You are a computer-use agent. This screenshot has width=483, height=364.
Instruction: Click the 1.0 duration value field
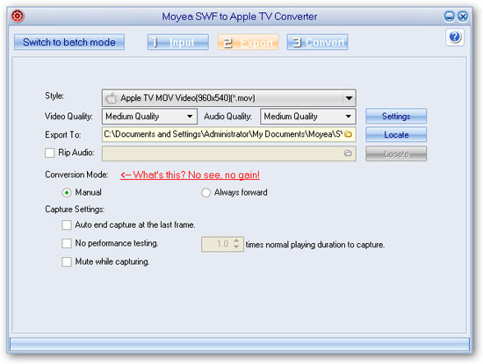pos(222,245)
